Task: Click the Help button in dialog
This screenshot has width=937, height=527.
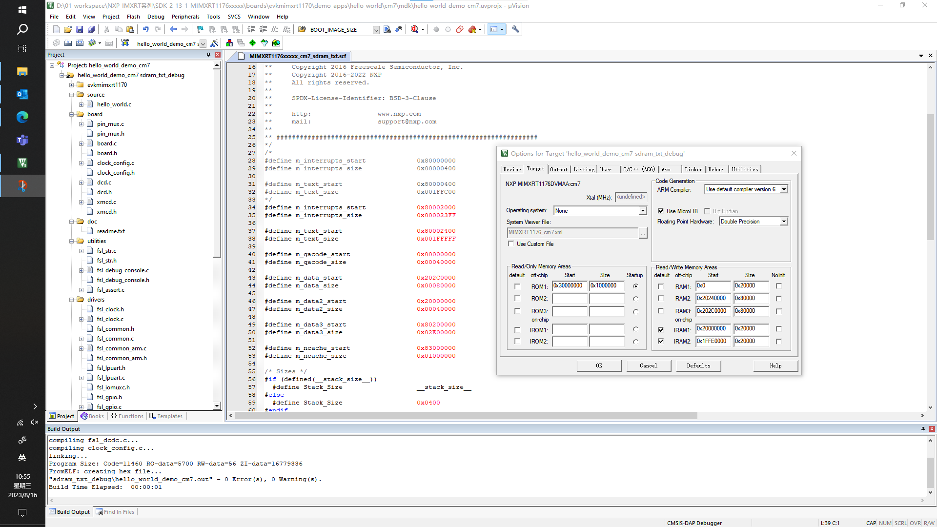Action: [x=775, y=365]
